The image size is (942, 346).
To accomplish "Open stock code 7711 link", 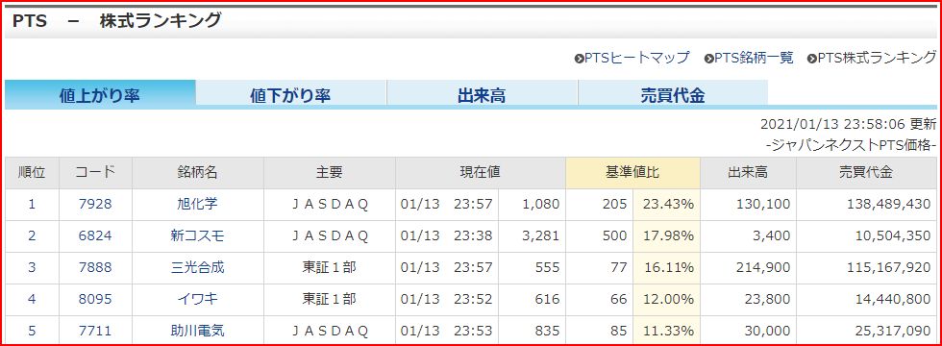I will [95, 331].
